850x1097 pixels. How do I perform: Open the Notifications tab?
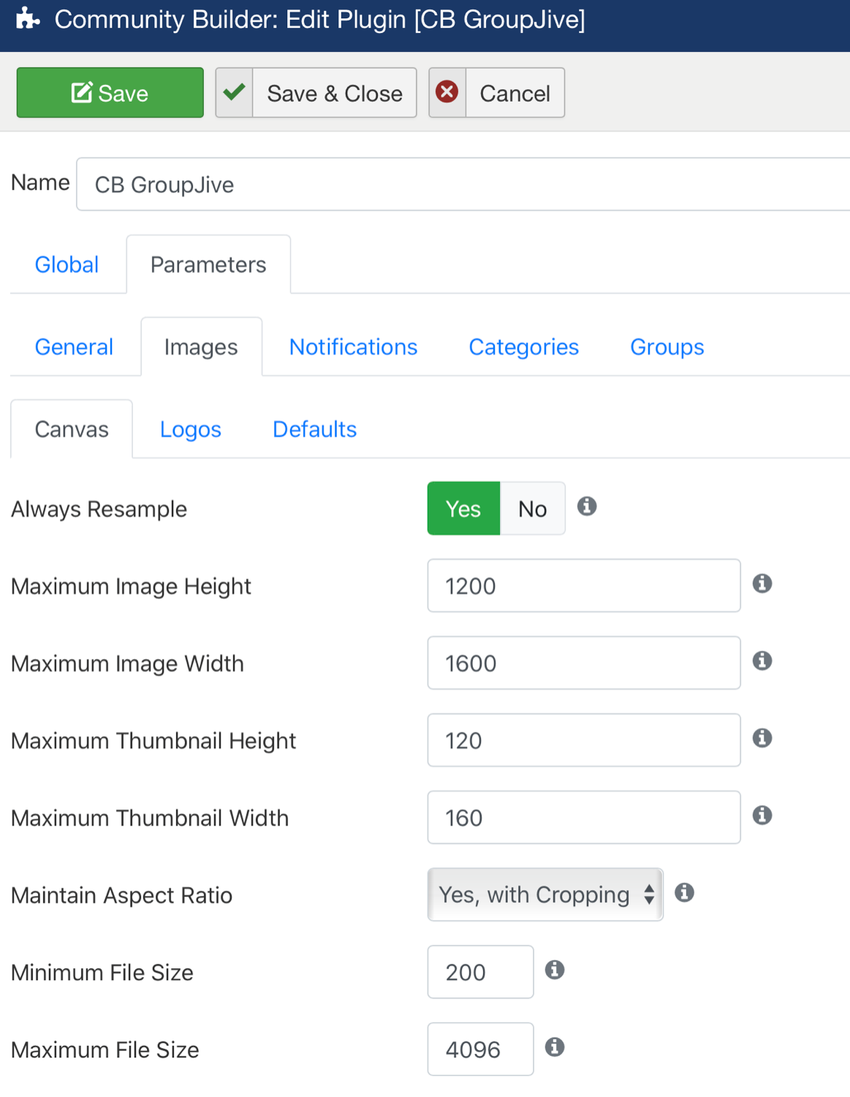click(x=353, y=347)
